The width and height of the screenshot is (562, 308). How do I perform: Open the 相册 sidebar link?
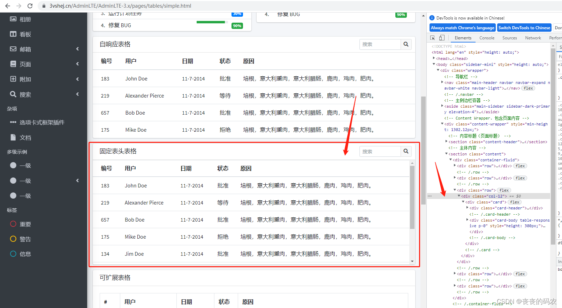[44, 19]
